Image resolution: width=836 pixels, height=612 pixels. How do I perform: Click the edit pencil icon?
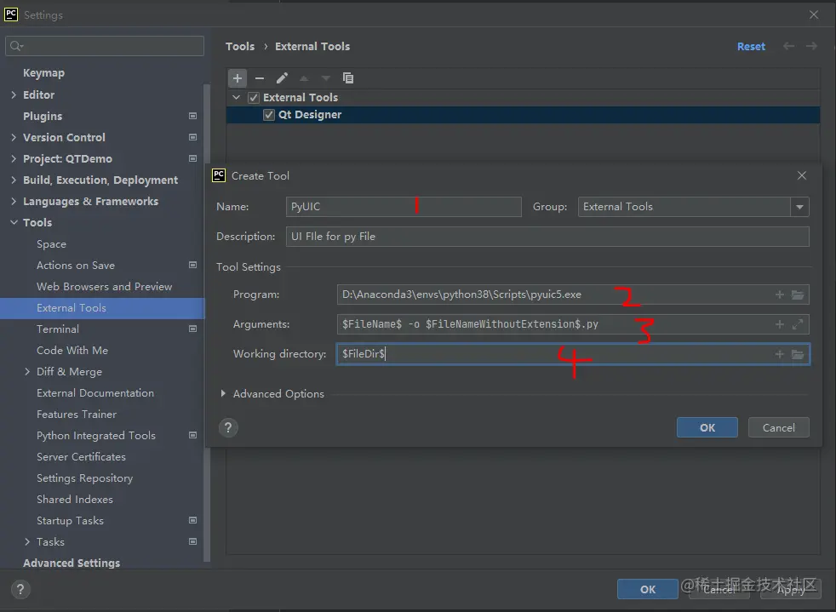pos(282,78)
